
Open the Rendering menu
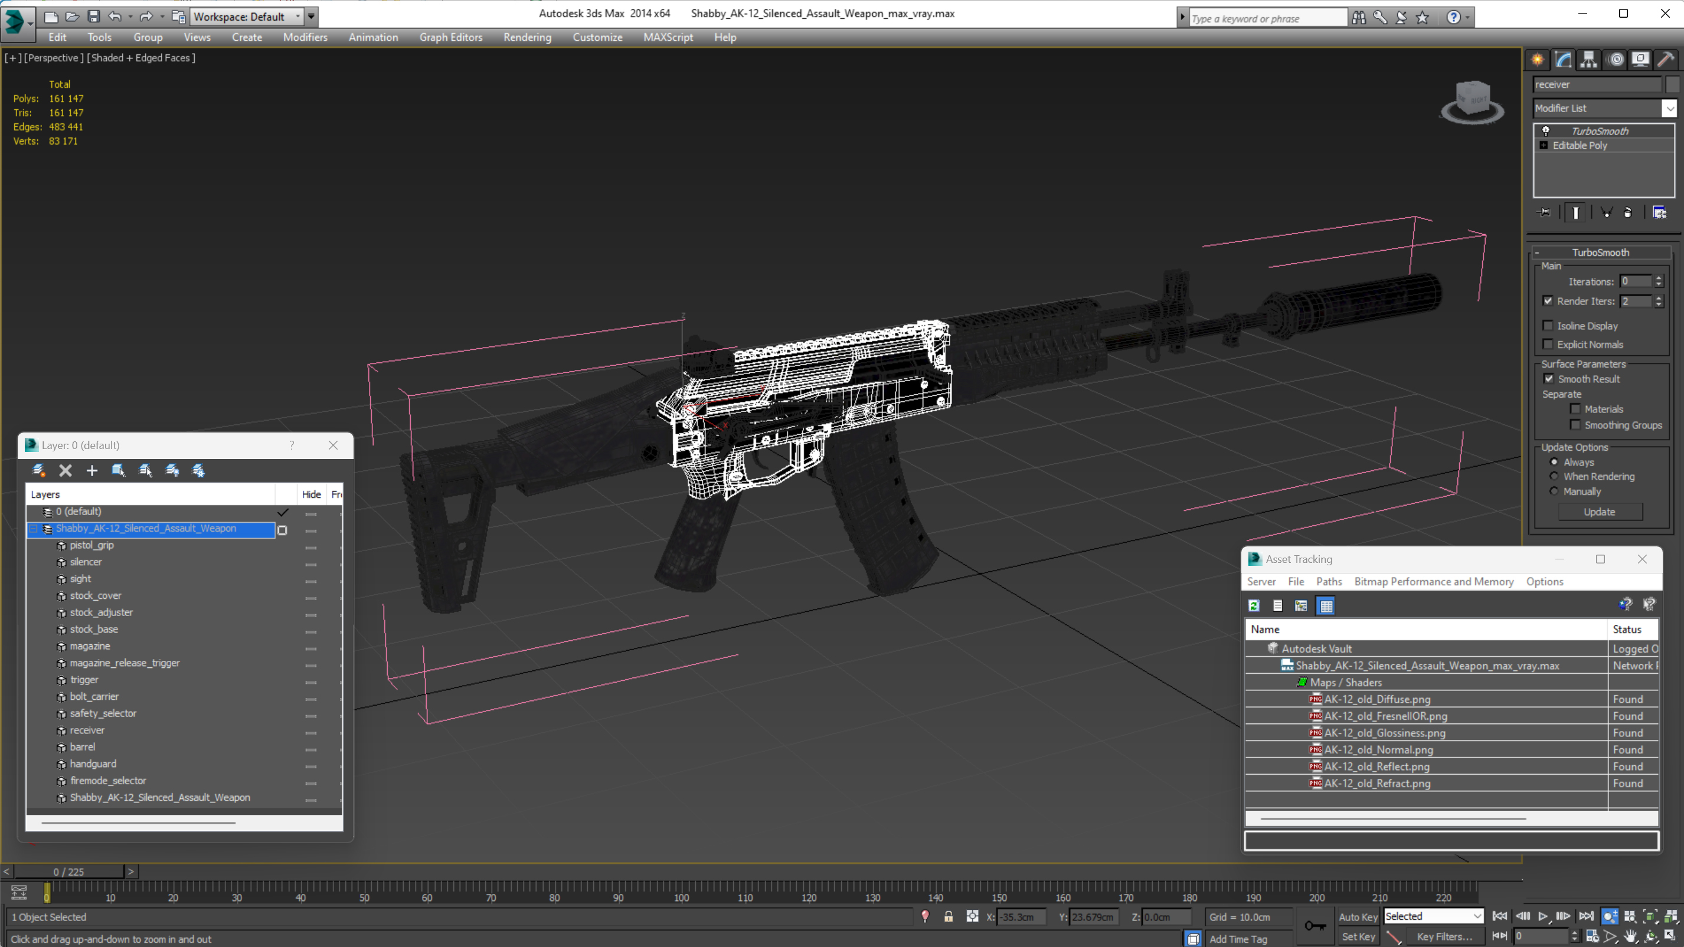pos(528,37)
